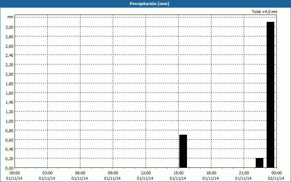This screenshot has height=182, width=291.
Task: Click the 'Precipitación [mm]' chart title
Action: 150,4
